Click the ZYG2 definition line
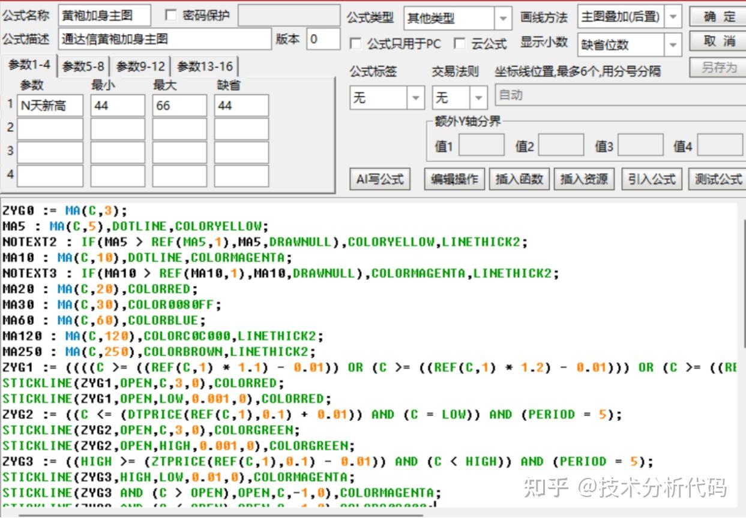The image size is (746, 518). click(313, 414)
